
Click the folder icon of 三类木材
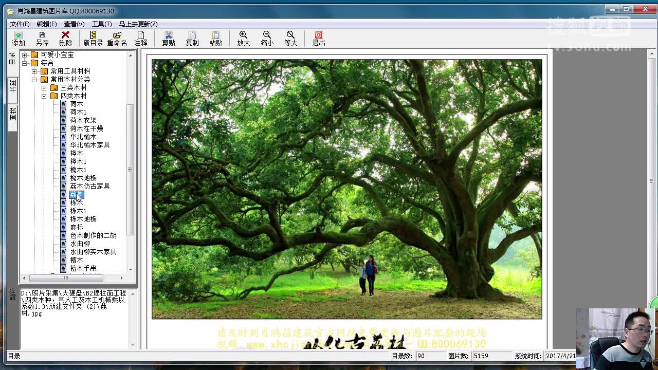tap(54, 87)
